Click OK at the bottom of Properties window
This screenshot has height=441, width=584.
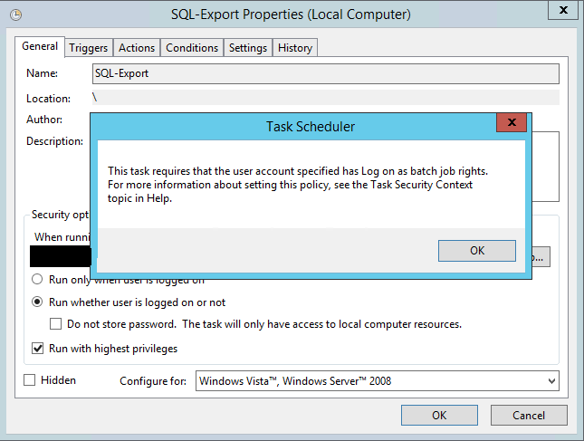pyautogui.click(x=438, y=416)
